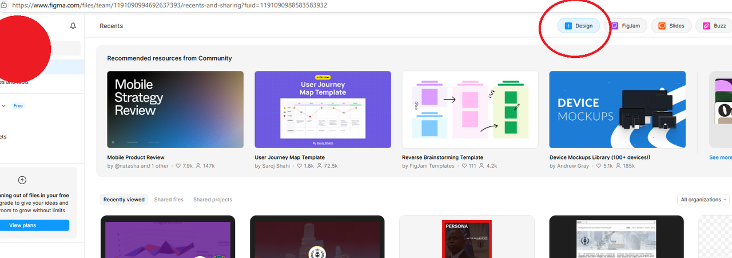Click the Free plan badge
This screenshot has height=258, width=732.
pos(18,106)
